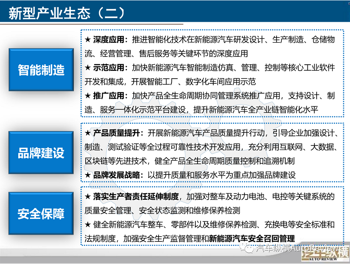This screenshot has height=264, width=350.
Task: Click the star bullet before 深度应用
Action: tap(88, 40)
